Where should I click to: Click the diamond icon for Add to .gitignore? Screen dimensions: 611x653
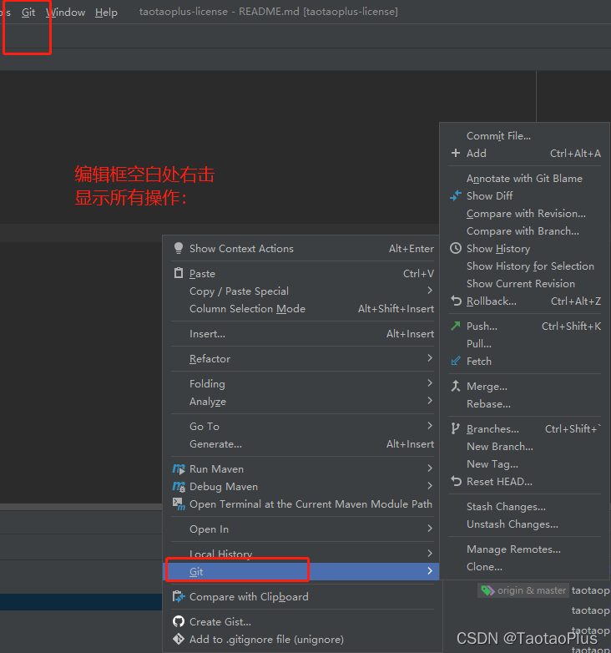[179, 639]
